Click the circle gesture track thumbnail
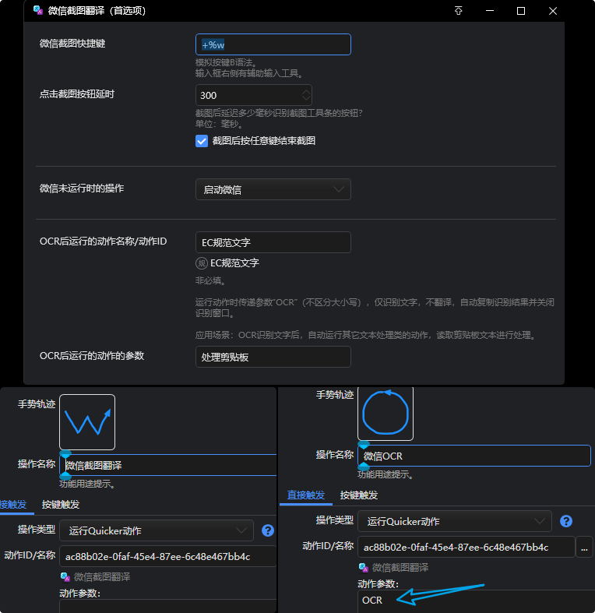This screenshot has width=595, height=613. (x=386, y=414)
